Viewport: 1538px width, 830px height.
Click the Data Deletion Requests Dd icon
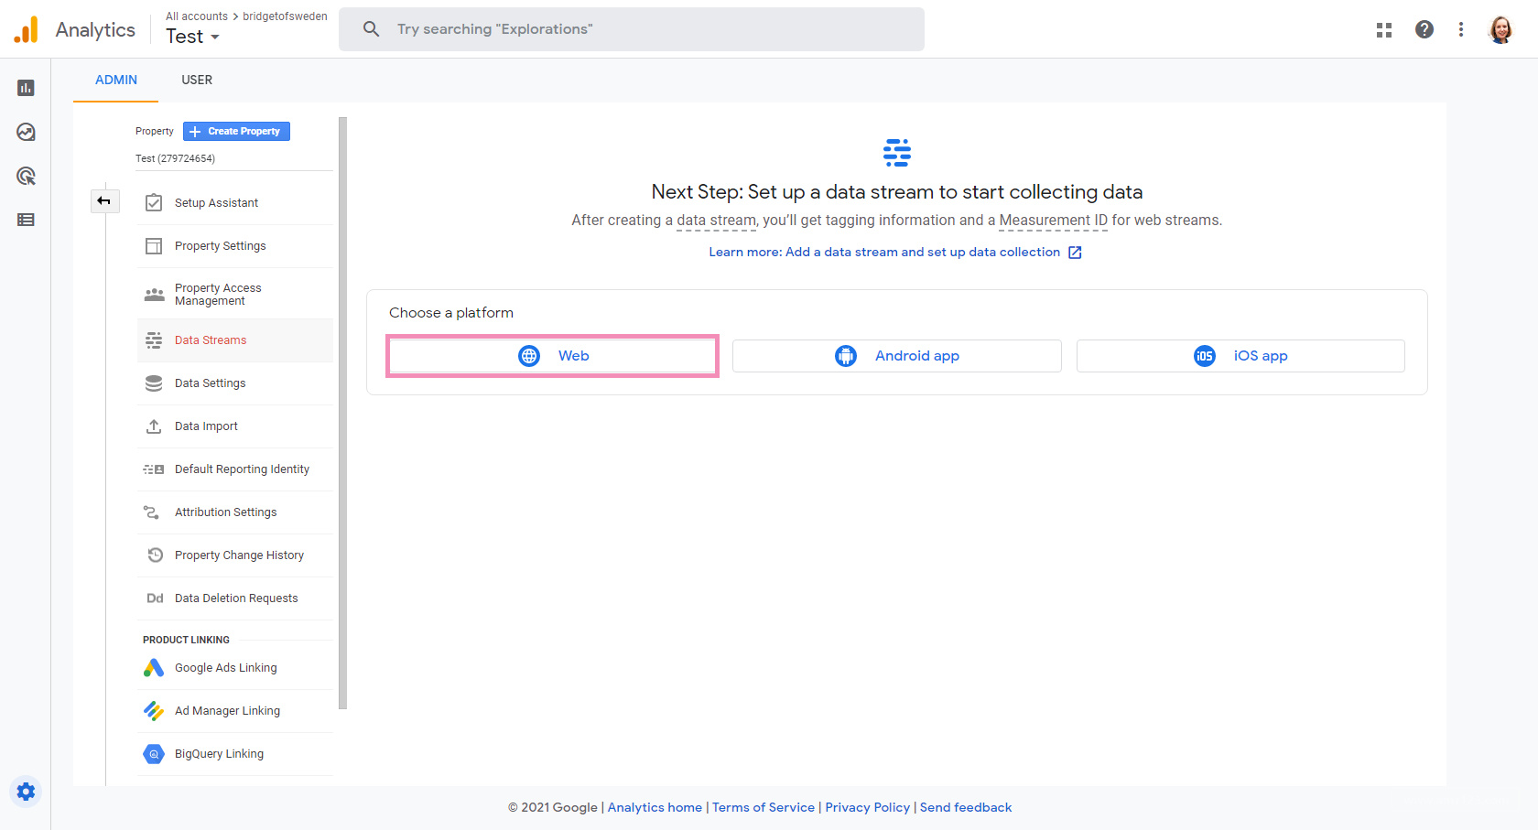click(155, 598)
